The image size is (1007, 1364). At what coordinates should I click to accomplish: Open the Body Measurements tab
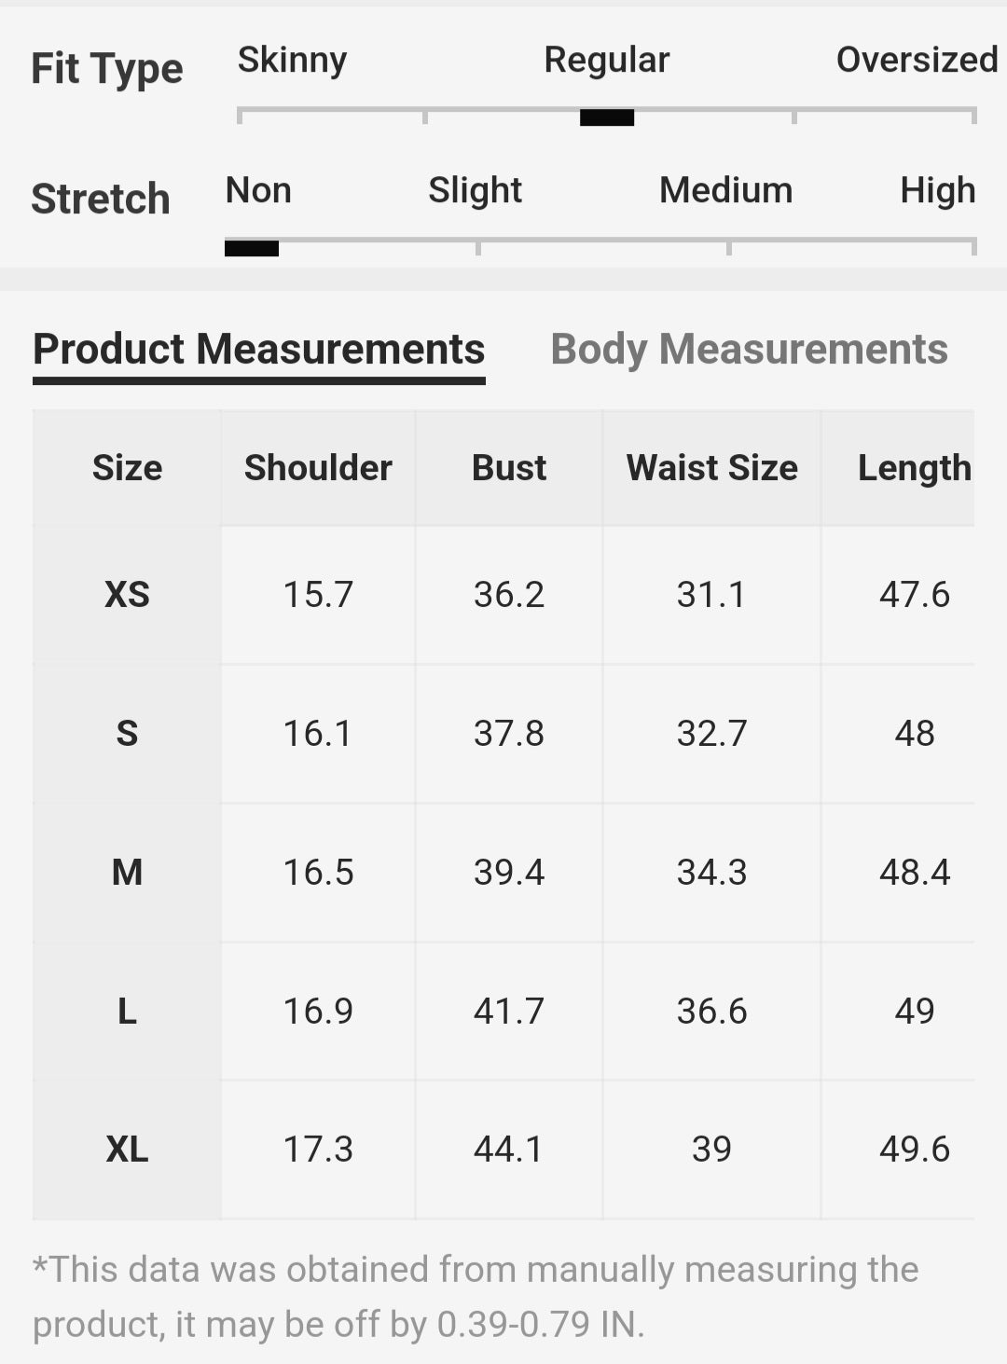coord(749,350)
